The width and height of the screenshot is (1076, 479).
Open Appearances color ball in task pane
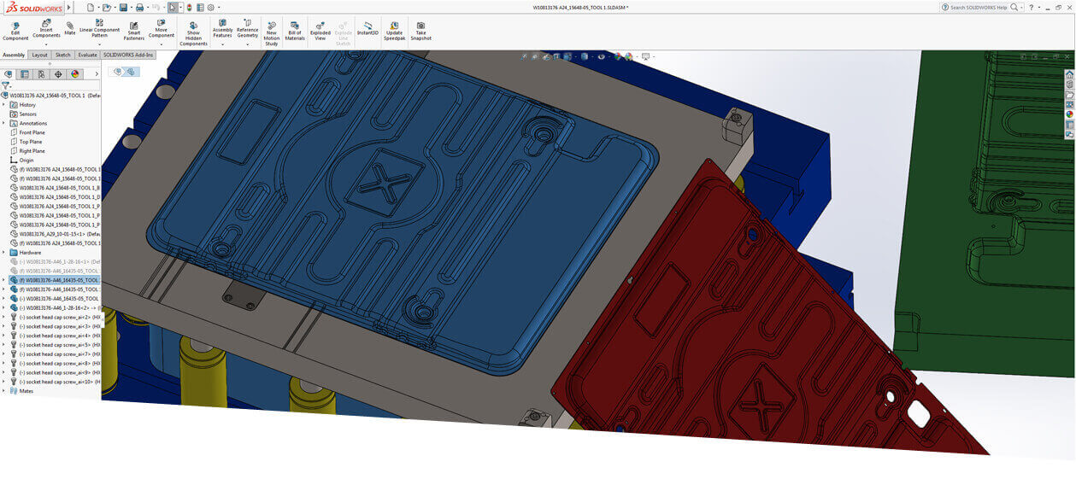click(x=1069, y=114)
